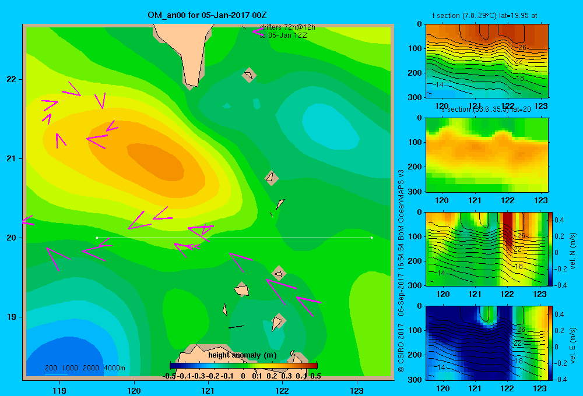
Task: Click the vel. N velocity colorbar
Action: pos(551,249)
